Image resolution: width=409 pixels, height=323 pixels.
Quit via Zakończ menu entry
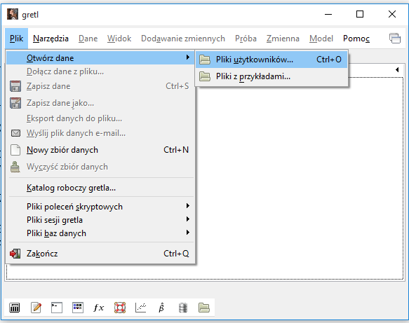[100, 254]
